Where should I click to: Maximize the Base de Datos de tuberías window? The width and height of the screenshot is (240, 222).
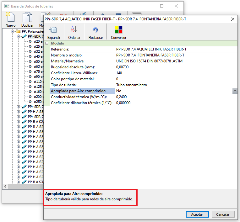[x=162, y=6]
